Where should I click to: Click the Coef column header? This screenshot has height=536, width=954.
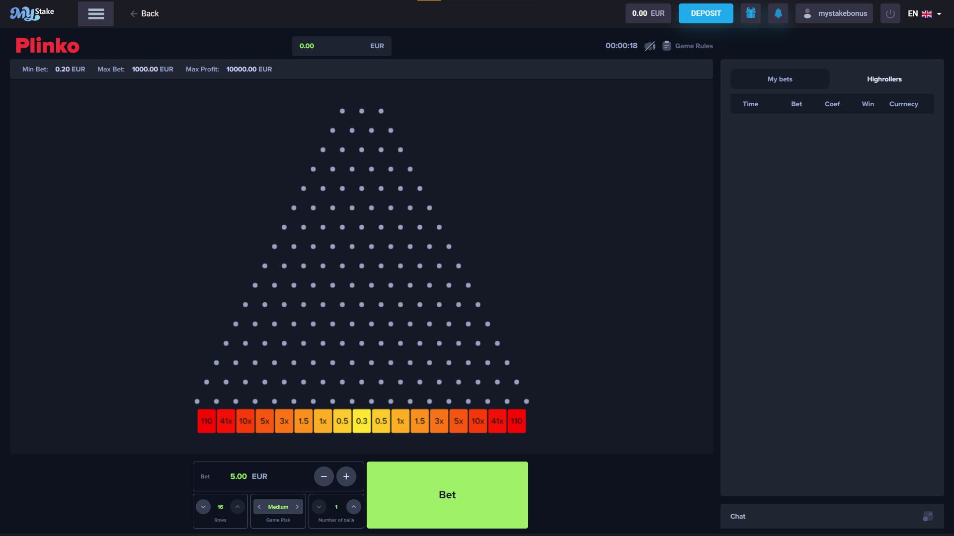pos(832,104)
